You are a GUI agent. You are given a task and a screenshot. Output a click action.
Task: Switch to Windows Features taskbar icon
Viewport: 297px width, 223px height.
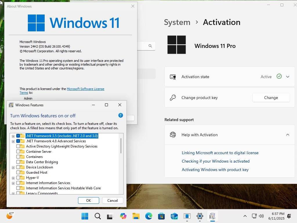pyautogui.click(x=213, y=216)
